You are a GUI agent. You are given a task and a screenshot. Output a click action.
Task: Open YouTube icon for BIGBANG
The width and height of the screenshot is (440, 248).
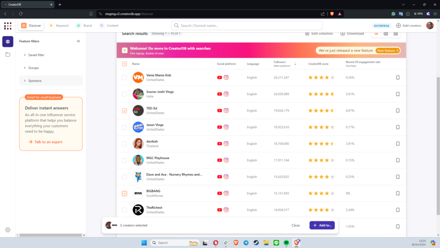tap(220, 193)
